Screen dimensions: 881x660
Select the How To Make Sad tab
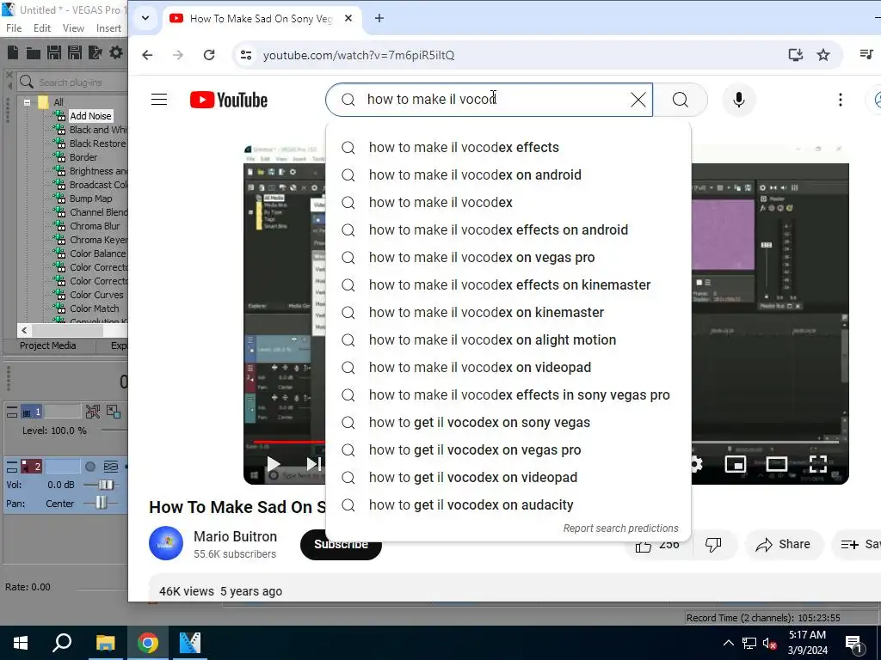(261, 19)
